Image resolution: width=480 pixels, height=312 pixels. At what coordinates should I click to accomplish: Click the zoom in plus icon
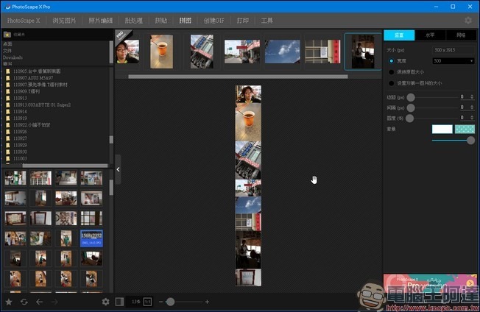click(x=207, y=302)
